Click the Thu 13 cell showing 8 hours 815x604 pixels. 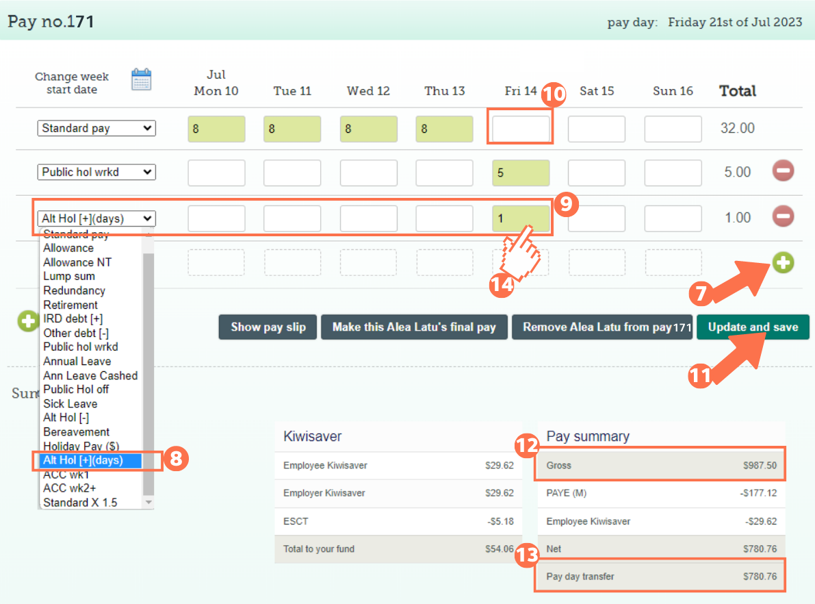pos(444,128)
